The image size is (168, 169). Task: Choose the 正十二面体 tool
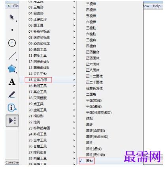(x=94, y=76)
